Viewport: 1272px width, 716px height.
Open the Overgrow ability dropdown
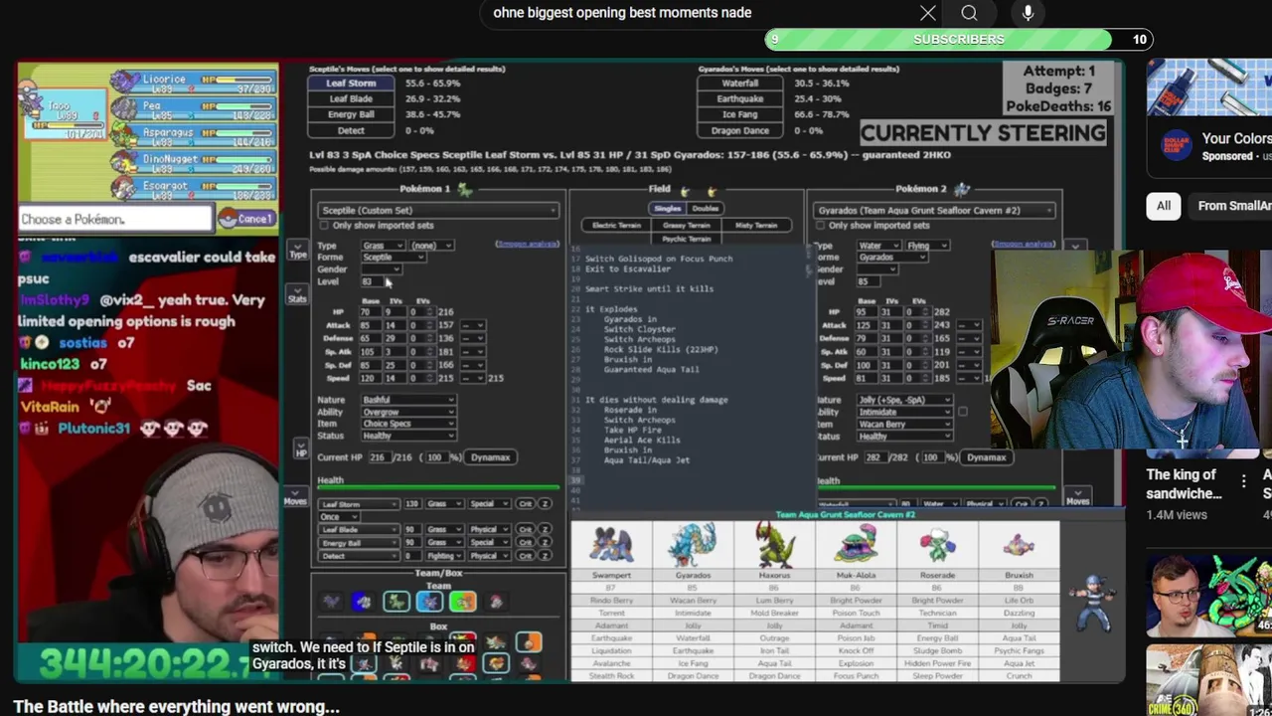408,412
